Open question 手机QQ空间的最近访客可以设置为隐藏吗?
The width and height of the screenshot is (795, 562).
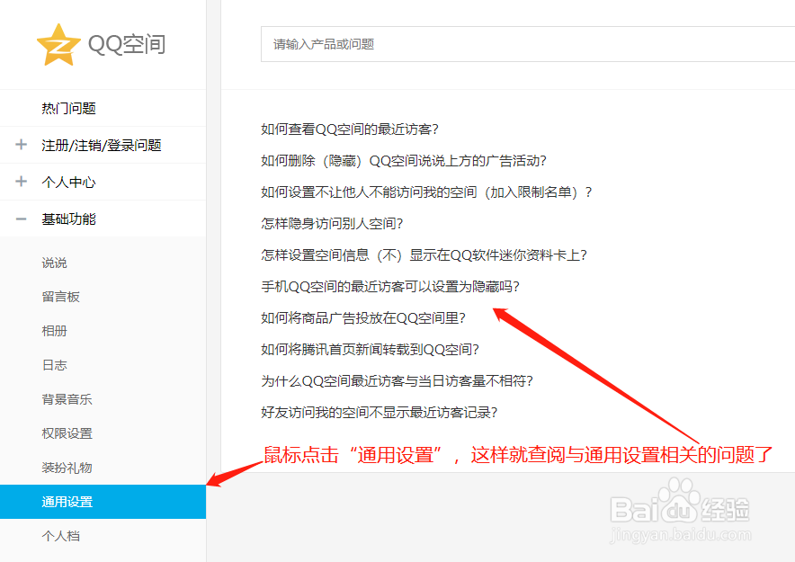point(390,286)
